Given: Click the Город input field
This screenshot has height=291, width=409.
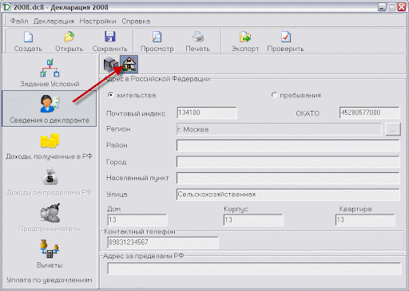Looking at the screenshot, I should click(288, 162).
